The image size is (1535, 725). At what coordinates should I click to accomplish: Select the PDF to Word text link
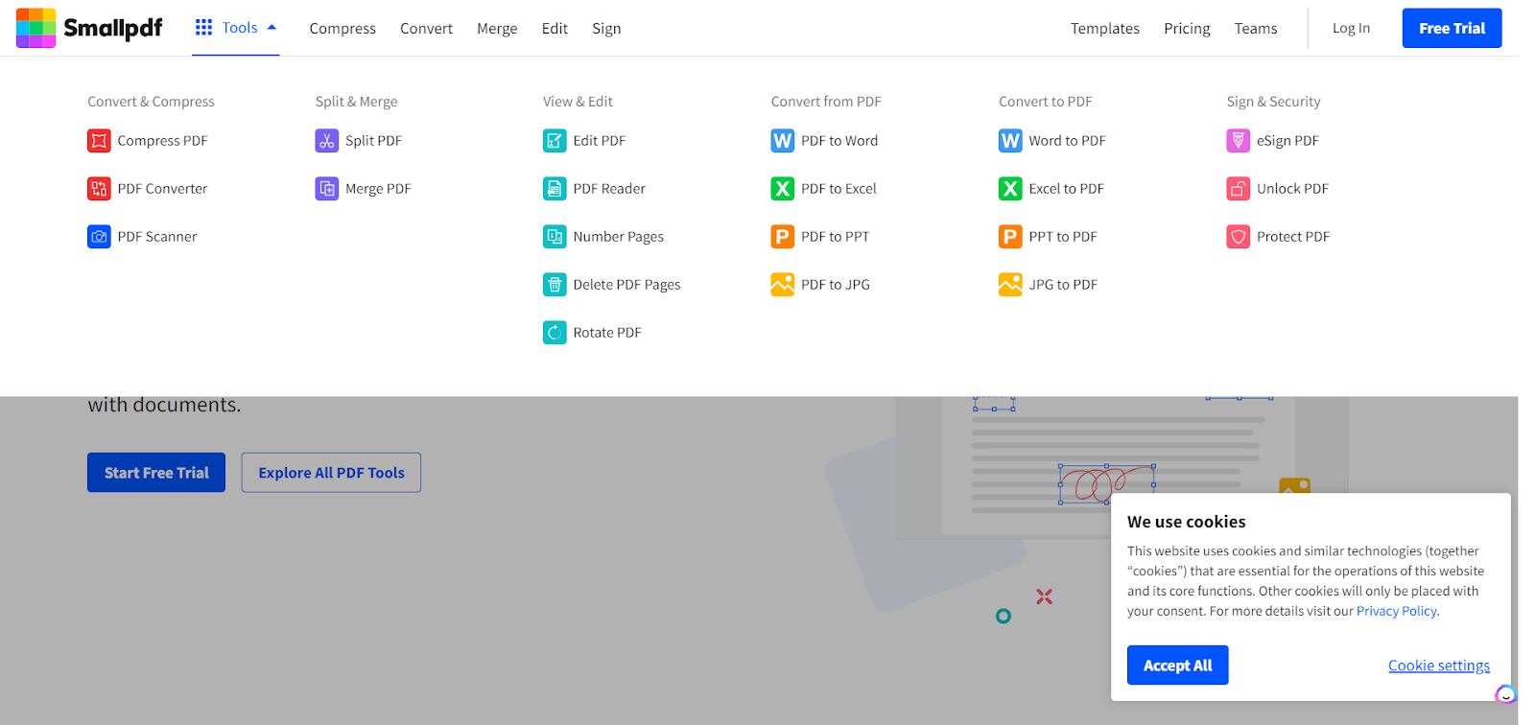[839, 141]
